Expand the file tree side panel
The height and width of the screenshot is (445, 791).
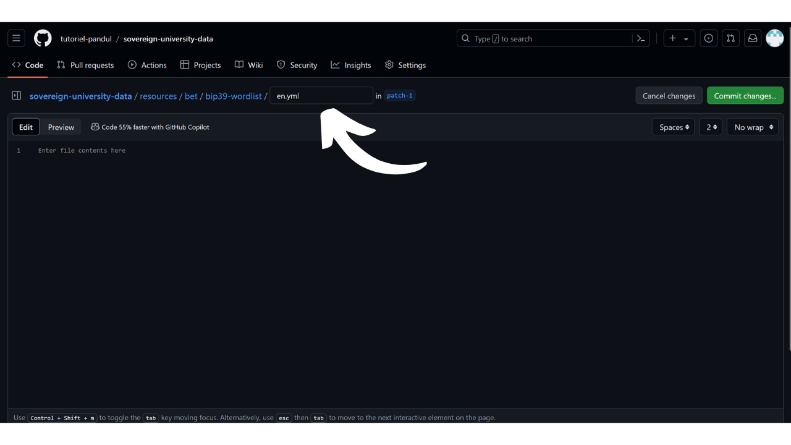[17, 96]
